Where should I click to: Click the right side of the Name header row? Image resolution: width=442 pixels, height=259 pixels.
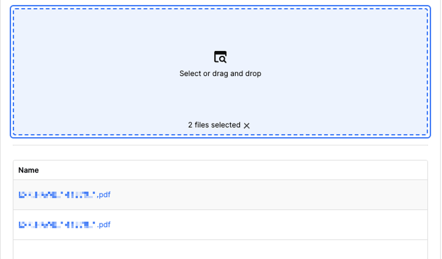click(388, 170)
